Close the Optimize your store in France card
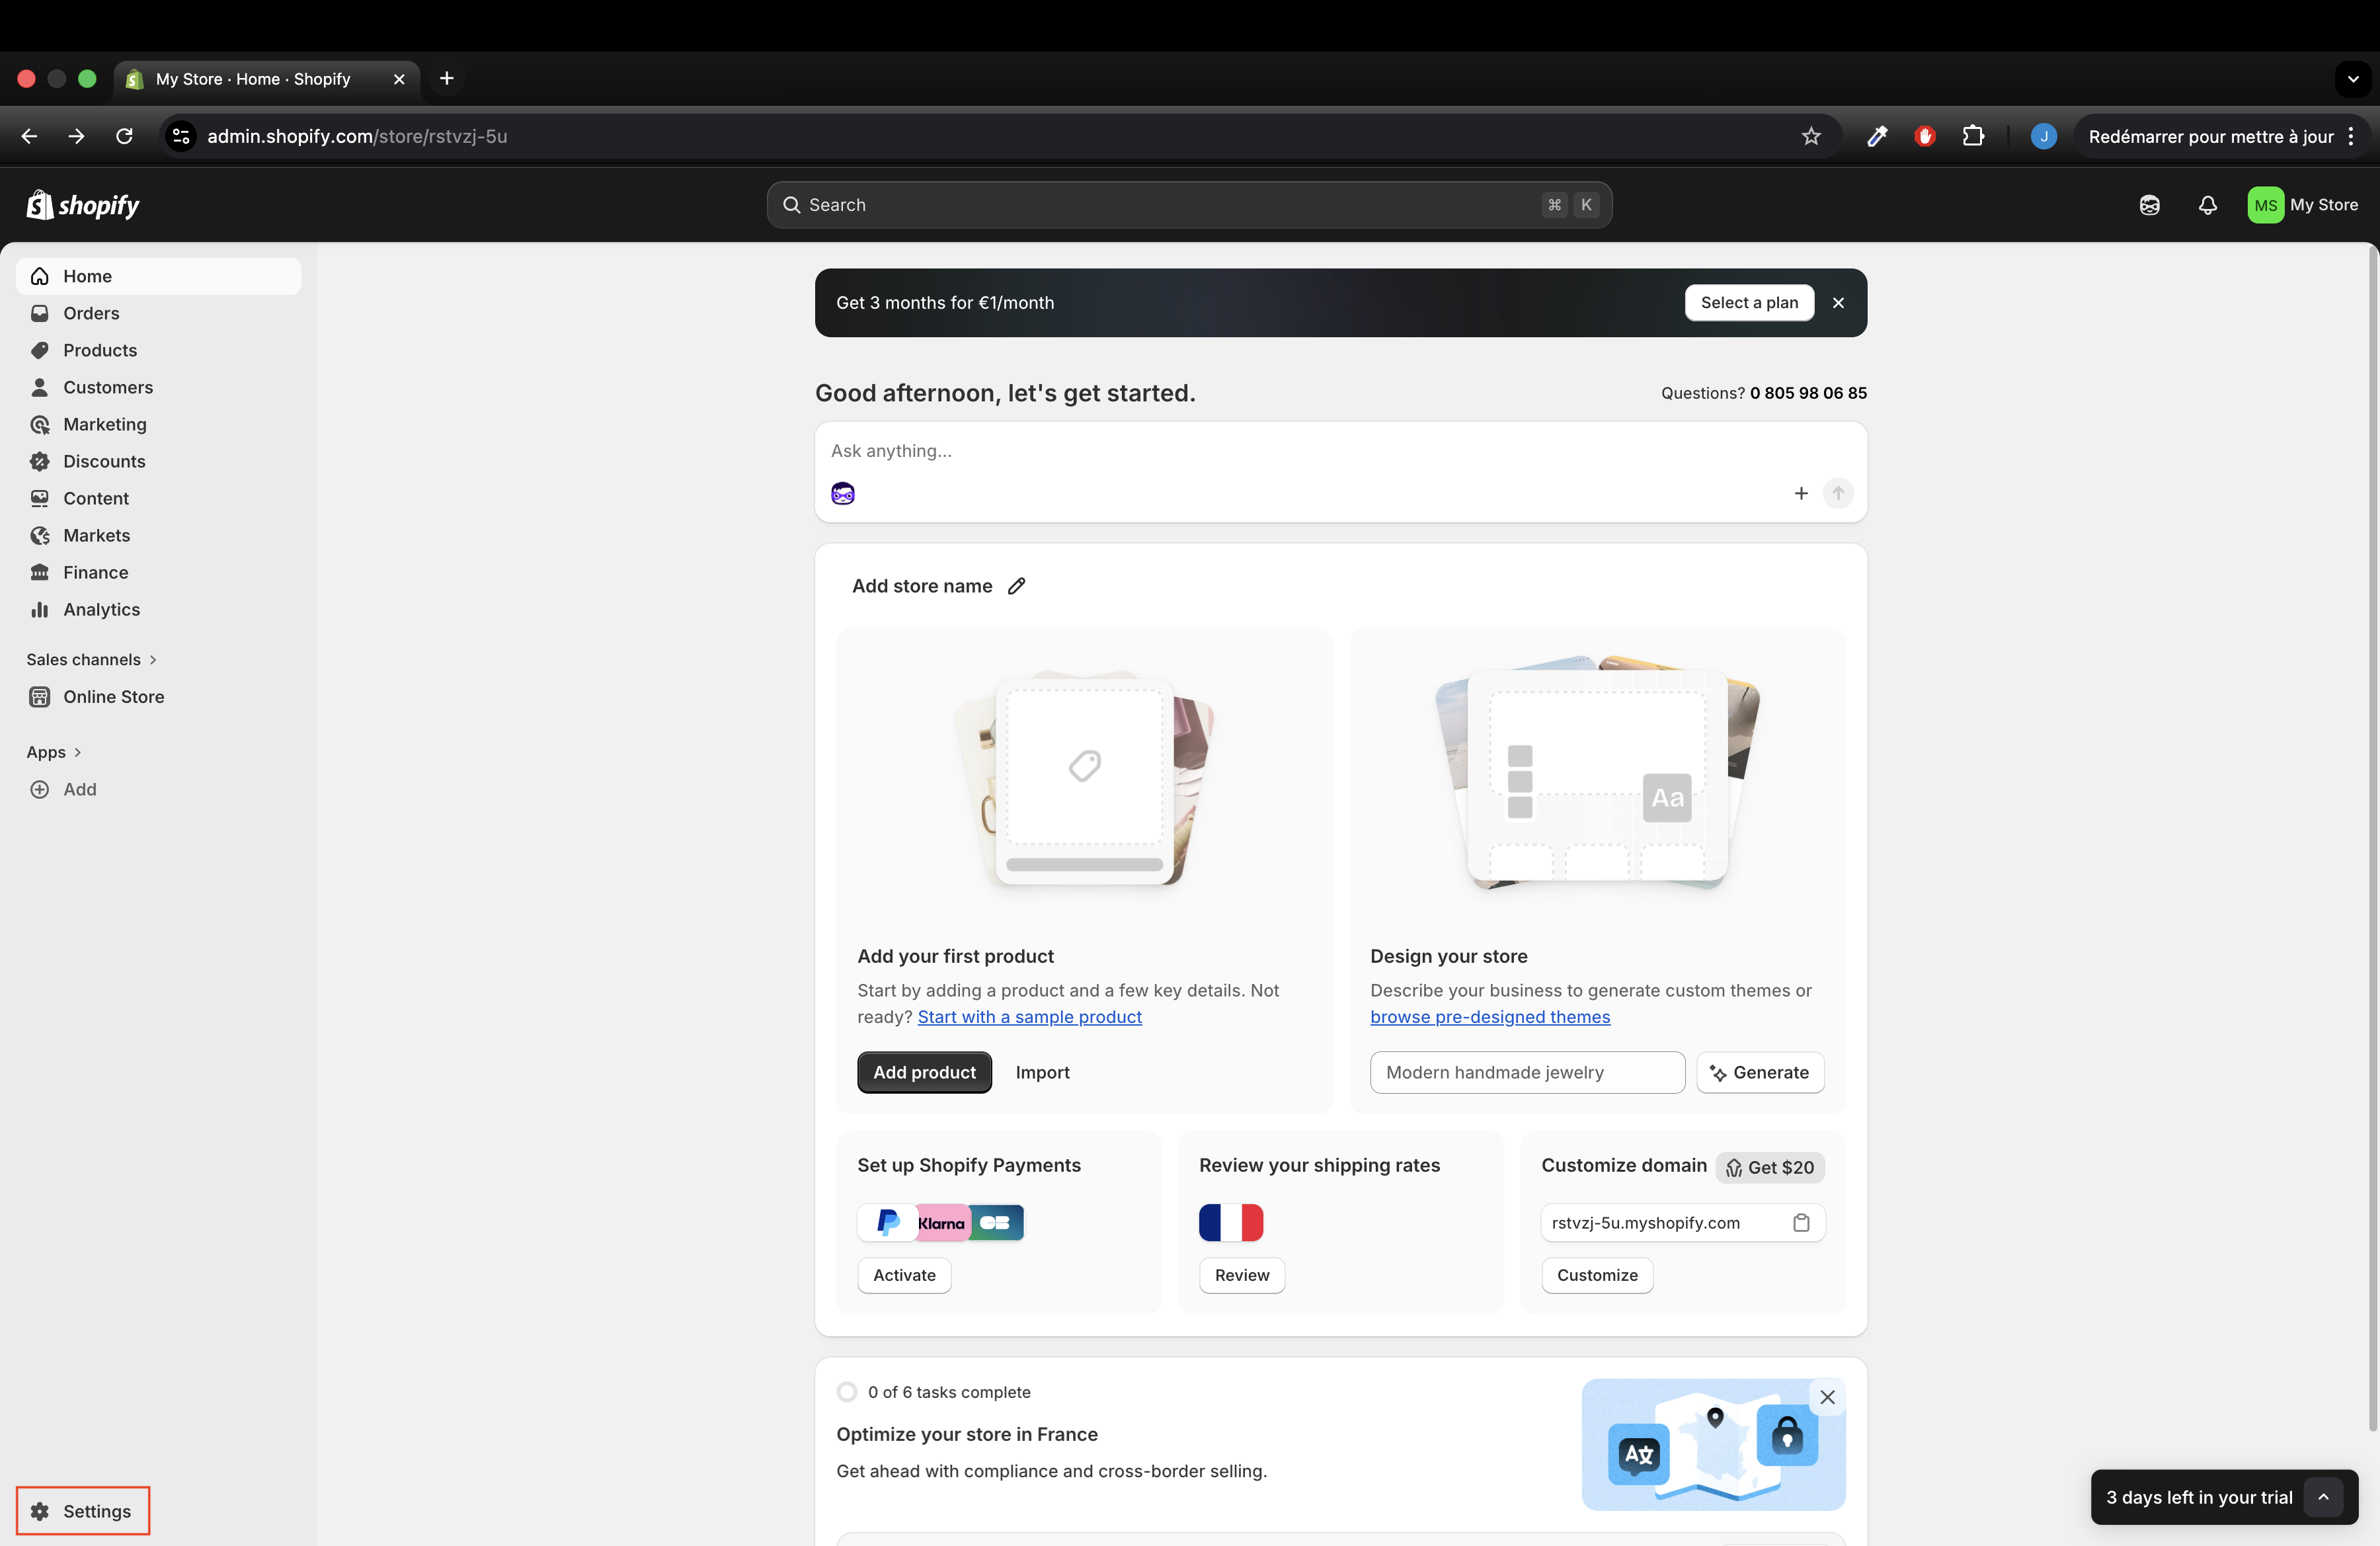Image resolution: width=2380 pixels, height=1546 pixels. click(x=1827, y=1397)
